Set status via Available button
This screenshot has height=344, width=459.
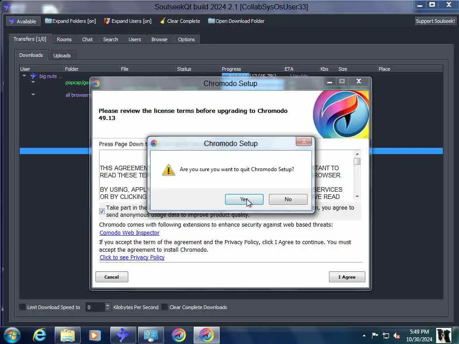click(x=23, y=21)
